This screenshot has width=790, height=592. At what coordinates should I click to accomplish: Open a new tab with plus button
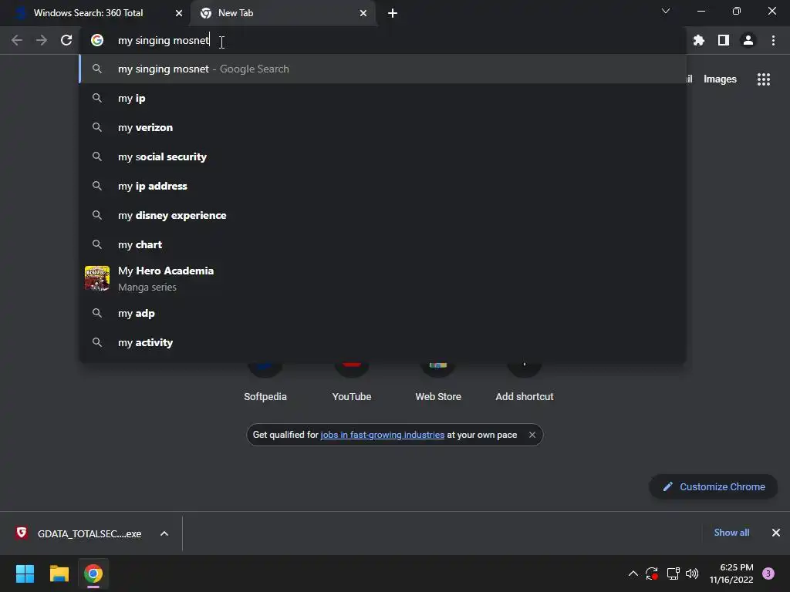(393, 13)
